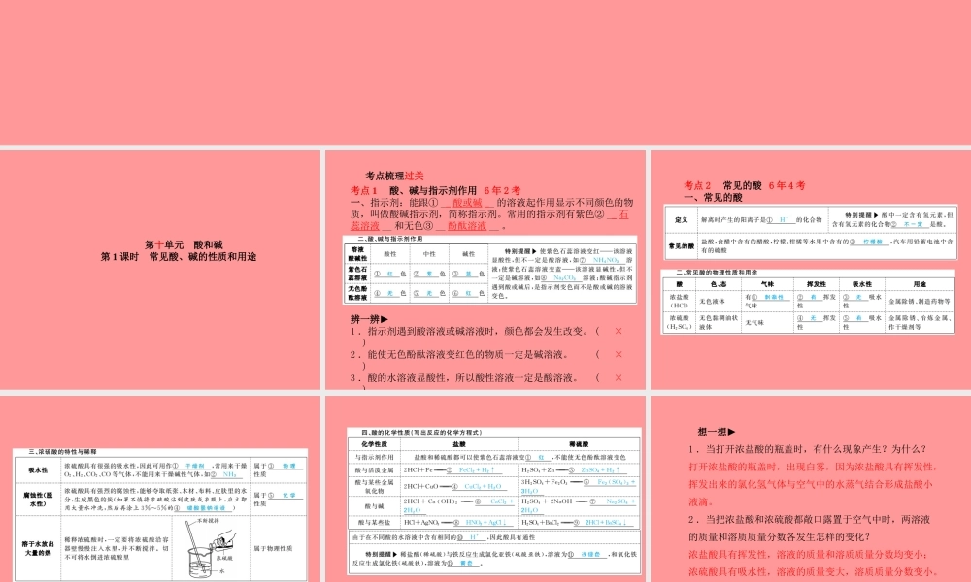Image resolution: width=971 pixels, height=582 pixels.
Task: Click the '一、常见的酸' subheading
Action: point(713,198)
